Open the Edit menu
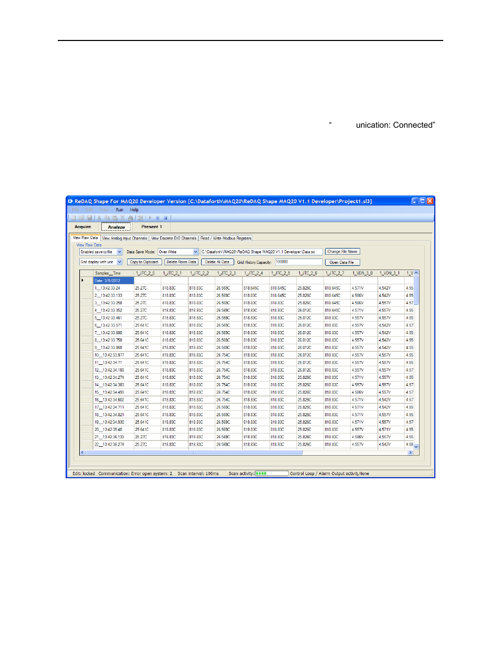 [89, 210]
